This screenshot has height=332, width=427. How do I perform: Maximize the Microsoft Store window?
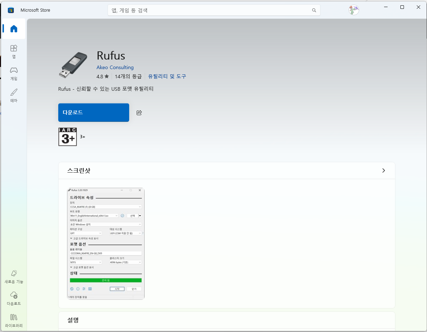tap(402, 7)
